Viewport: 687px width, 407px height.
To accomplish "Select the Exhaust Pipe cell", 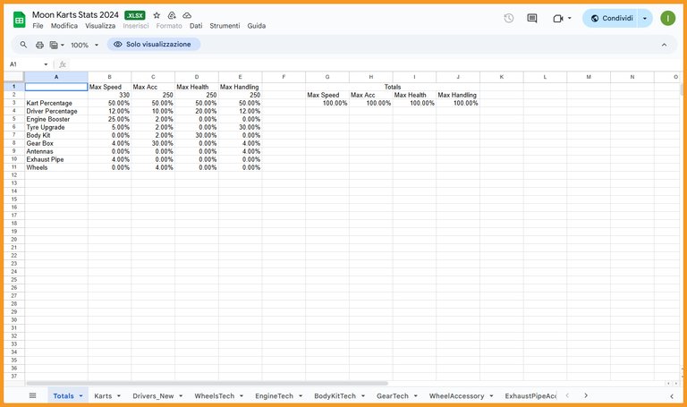I will click(56, 159).
